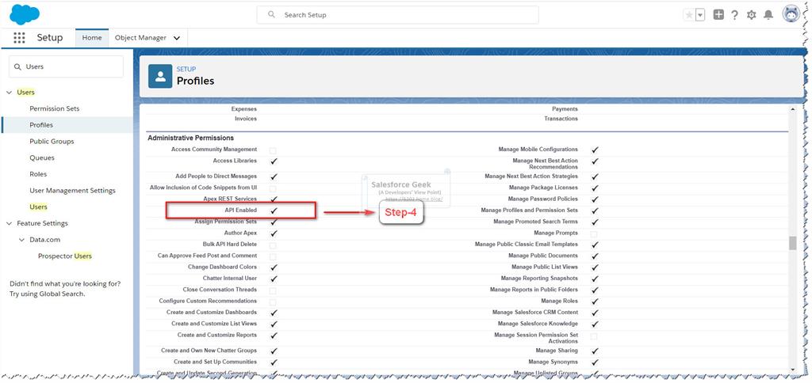The image size is (812, 383).
Task: Open Permission Sets in the sidebar
Action: coord(55,108)
